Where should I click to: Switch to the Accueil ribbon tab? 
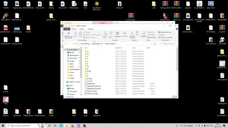coord(74,29)
